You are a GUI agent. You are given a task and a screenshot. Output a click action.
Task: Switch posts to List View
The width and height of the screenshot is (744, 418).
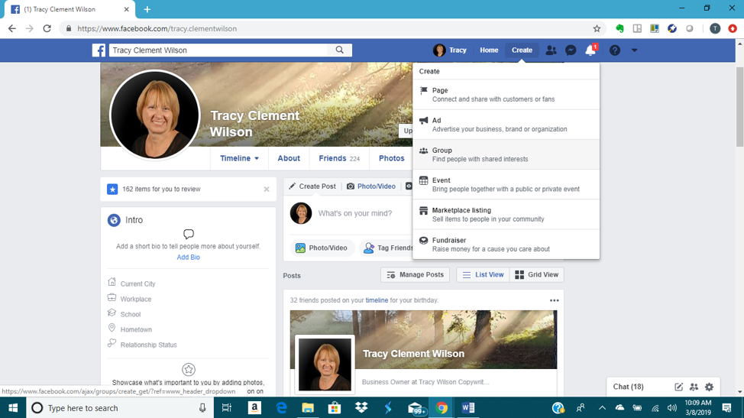click(x=483, y=274)
